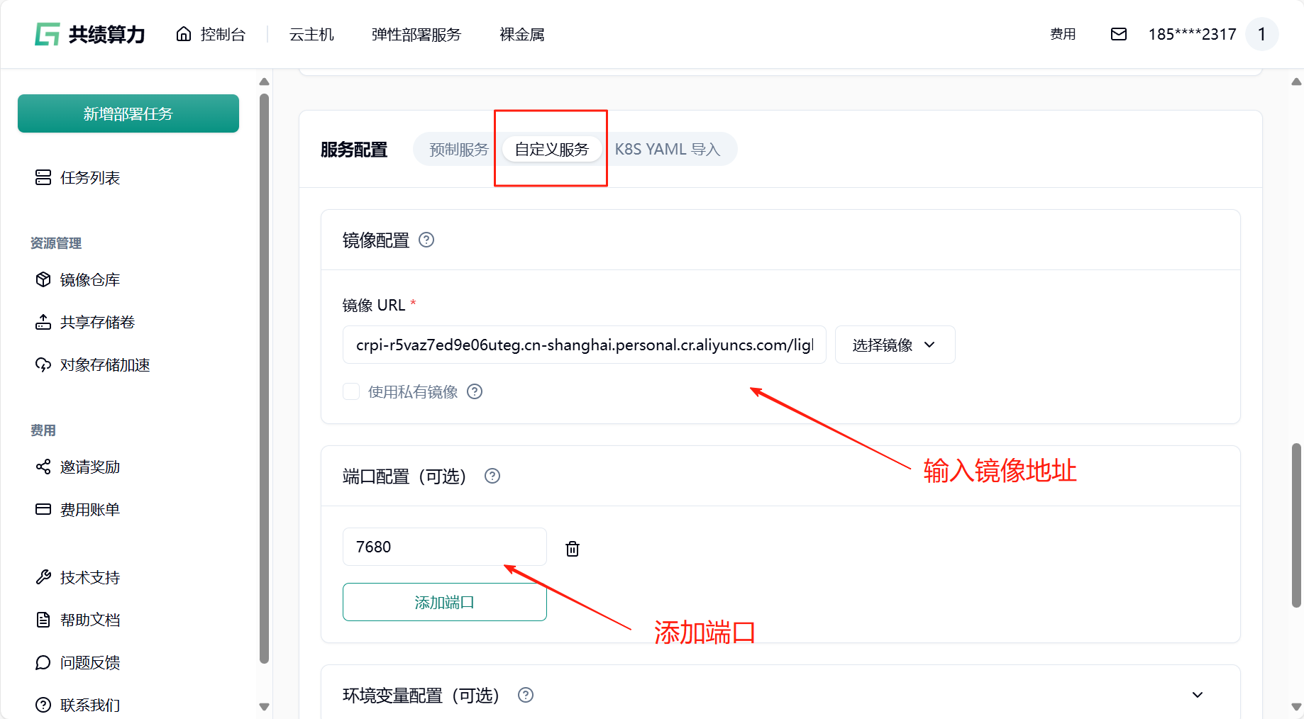Open user account menu 185****2317
This screenshot has height=719, width=1304.
point(1192,34)
